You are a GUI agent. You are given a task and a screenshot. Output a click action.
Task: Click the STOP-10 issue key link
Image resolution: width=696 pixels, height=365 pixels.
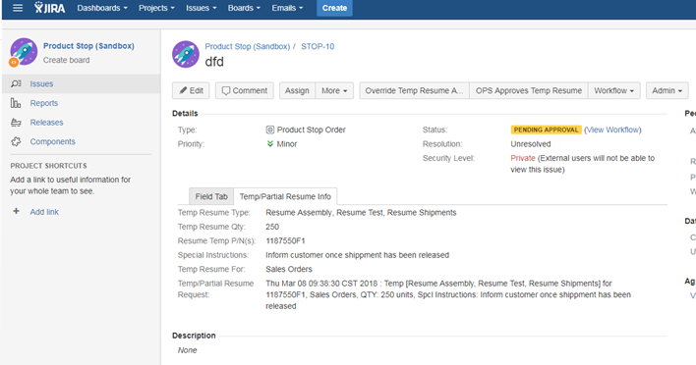click(318, 46)
